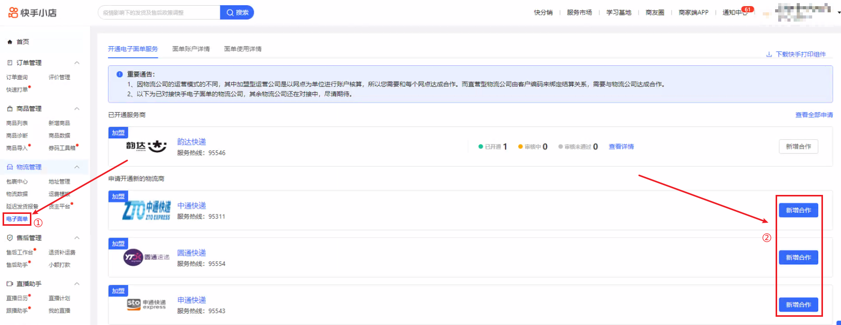Click the ZTO 中通快递 logo

click(146, 210)
